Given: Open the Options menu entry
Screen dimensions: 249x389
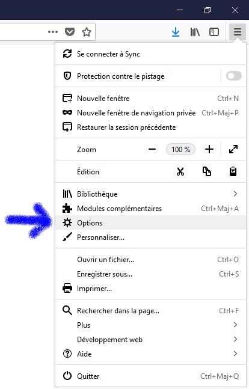Looking at the screenshot, I should click(x=150, y=223).
